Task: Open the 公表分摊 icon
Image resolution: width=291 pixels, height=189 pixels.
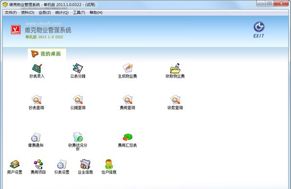Action: [x=78, y=69]
